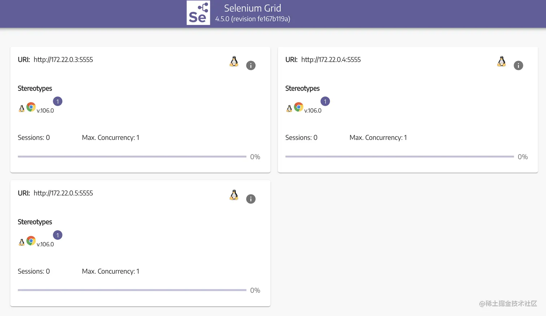
Task: Click Linux OS icon beside node 172.22.0.3 info
Action: click(234, 61)
